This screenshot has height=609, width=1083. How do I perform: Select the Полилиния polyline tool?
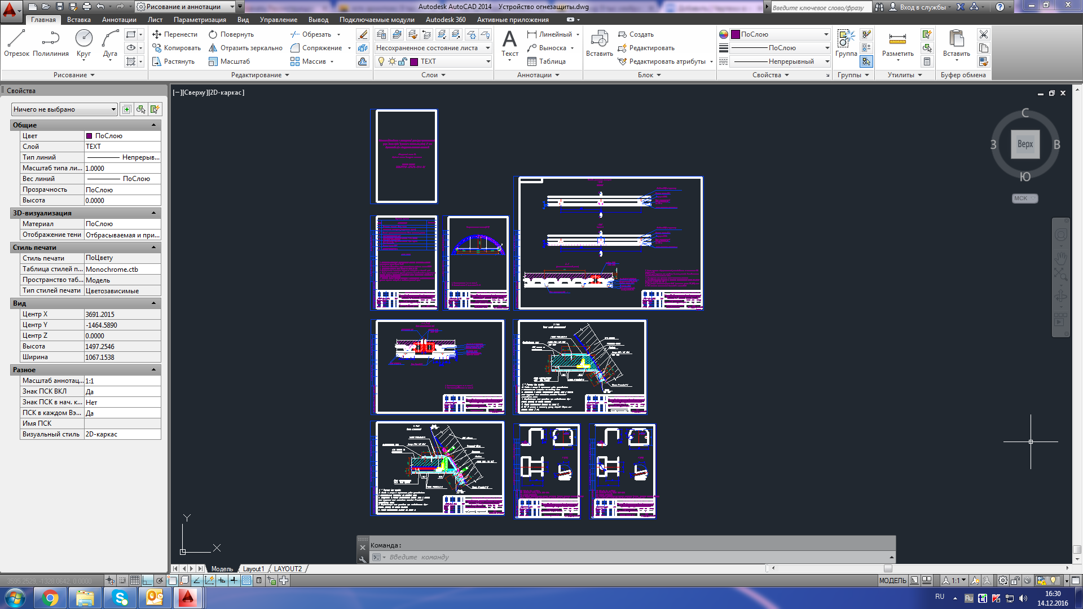point(51,43)
